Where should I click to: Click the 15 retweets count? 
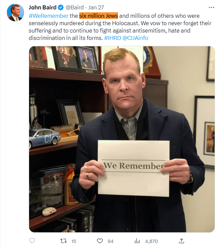coord(74,241)
